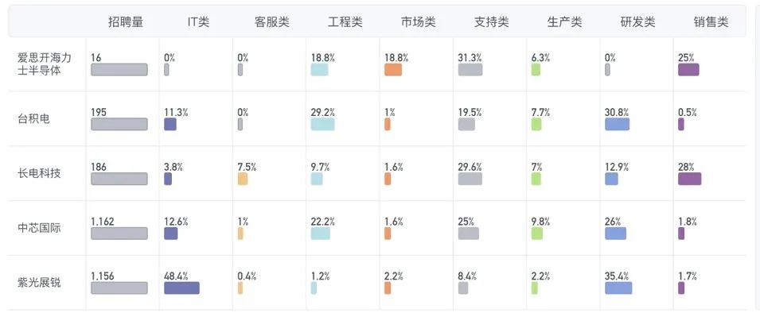Screen dimensions: 760x313
Task: Click the 紫光展锐 row label
Action: click(39, 283)
